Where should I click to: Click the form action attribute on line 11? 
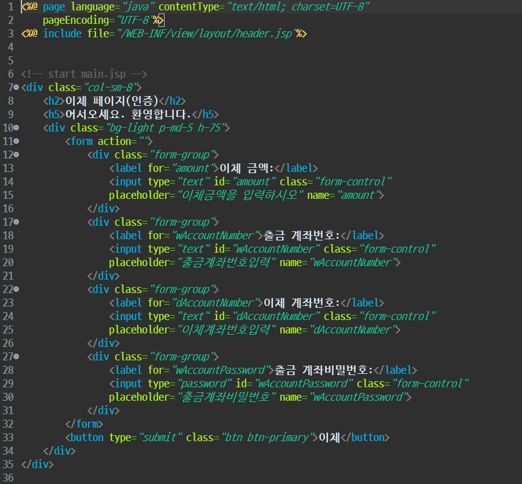coord(122,141)
